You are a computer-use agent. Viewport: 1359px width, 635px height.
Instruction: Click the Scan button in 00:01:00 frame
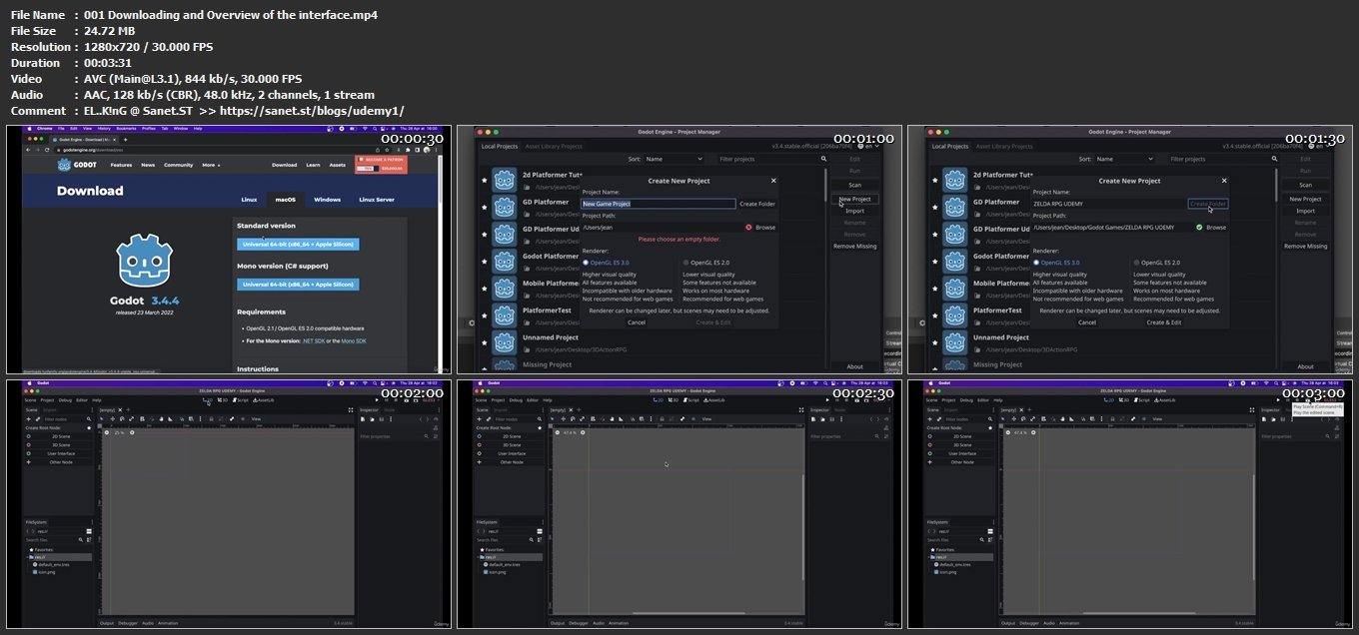(854, 185)
